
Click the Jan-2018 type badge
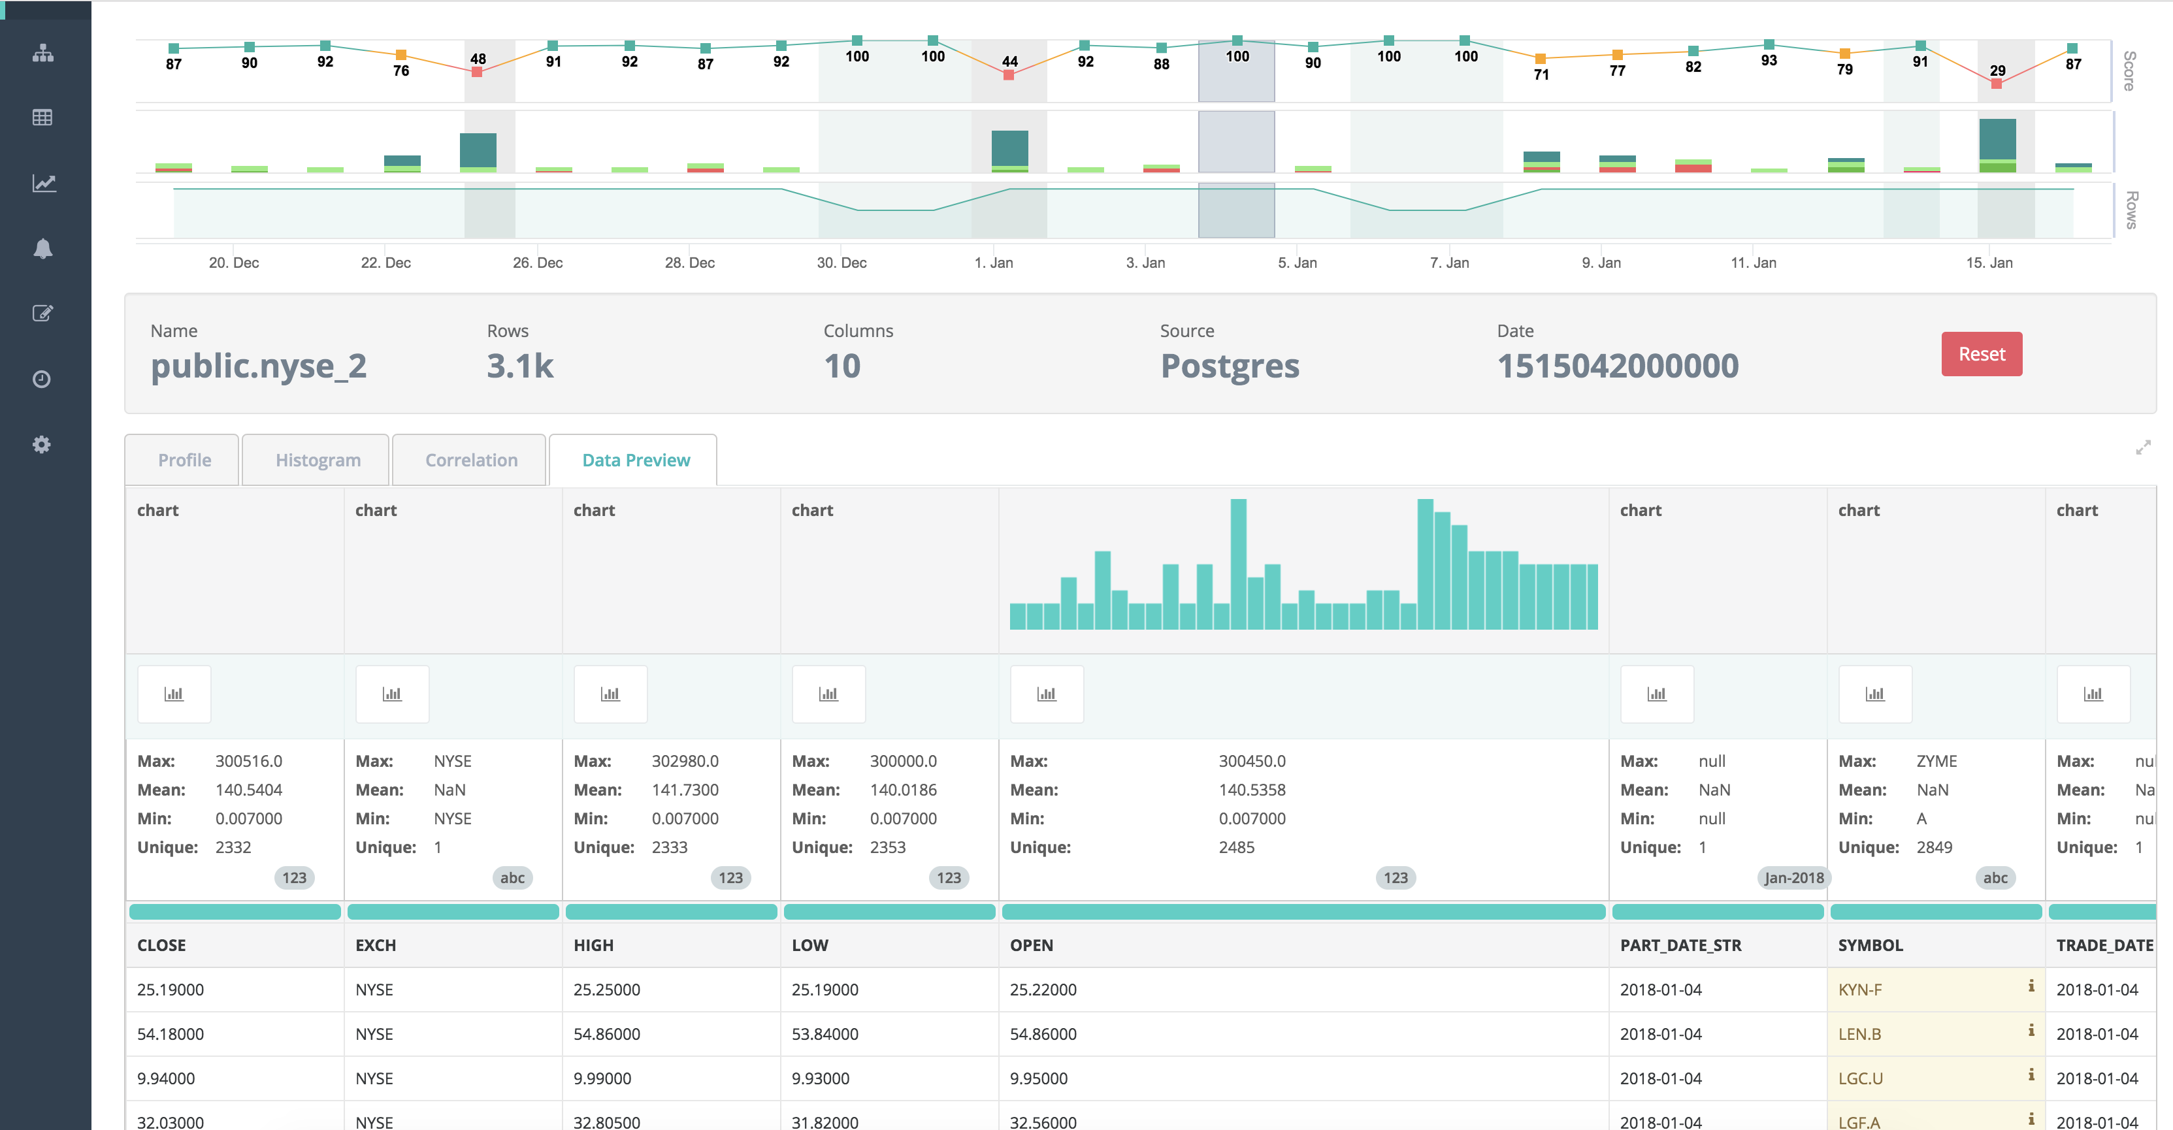[1793, 877]
